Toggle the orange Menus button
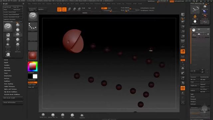213x120 pixels. pyautogui.click(x=172, y=1)
